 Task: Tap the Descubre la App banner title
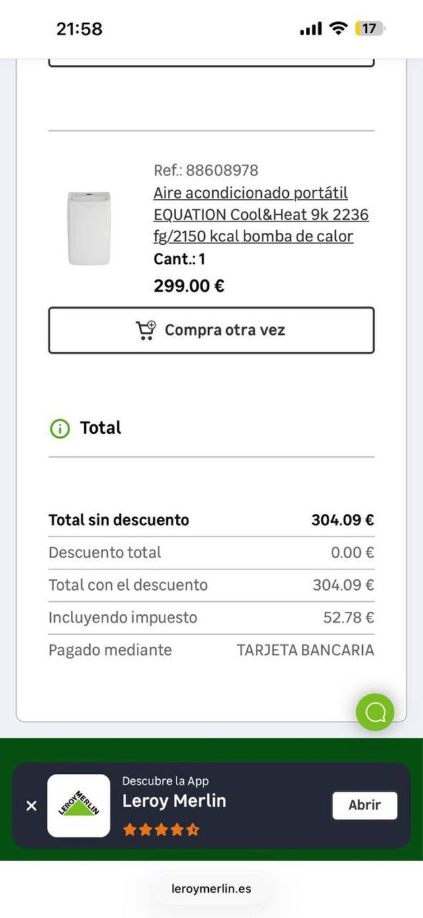point(165,781)
